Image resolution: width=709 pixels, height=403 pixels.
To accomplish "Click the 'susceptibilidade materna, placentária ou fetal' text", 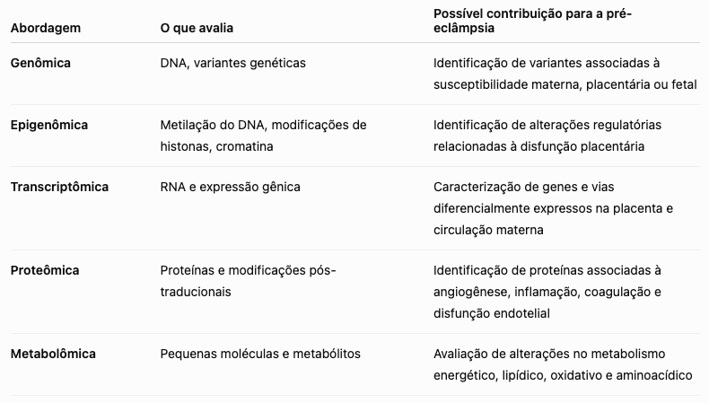I will point(565,84).
